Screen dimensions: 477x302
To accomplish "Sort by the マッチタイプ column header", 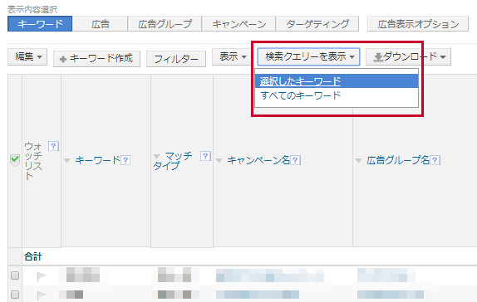I will [x=173, y=161].
